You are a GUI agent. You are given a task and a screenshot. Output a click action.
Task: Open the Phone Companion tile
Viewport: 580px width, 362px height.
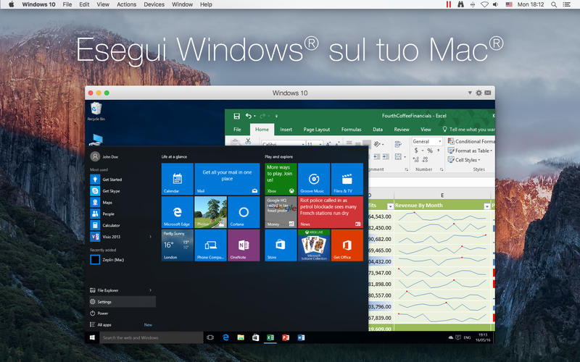tap(210, 245)
